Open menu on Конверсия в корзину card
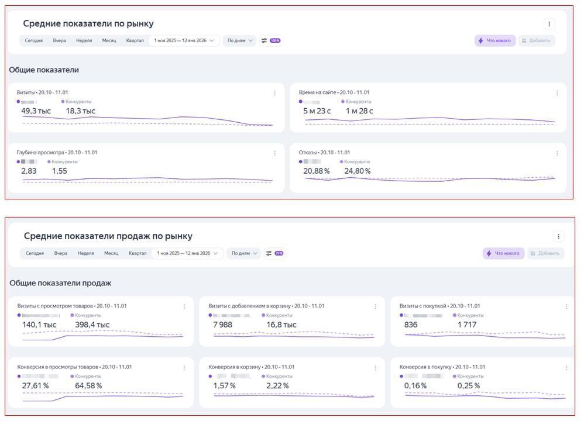584x421 pixels. pos(375,368)
